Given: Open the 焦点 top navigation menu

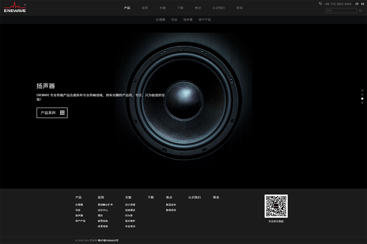Looking at the screenshot, I should pyautogui.click(x=198, y=8).
